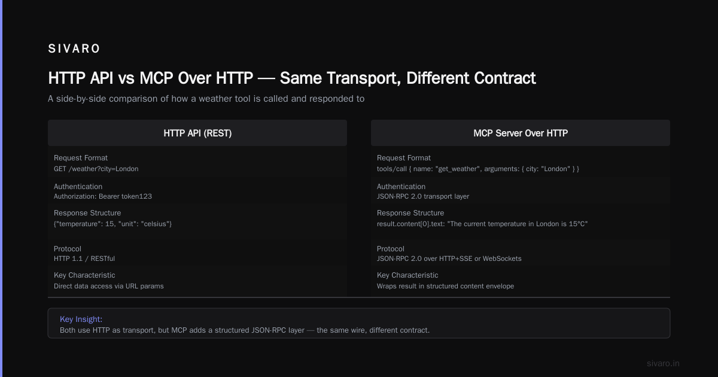Click the "Key Insight:" label
Screen dimensions: 718x377
[x=81, y=320]
